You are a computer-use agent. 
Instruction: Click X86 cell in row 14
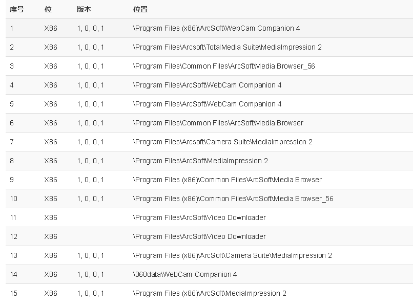[x=51, y=274]
